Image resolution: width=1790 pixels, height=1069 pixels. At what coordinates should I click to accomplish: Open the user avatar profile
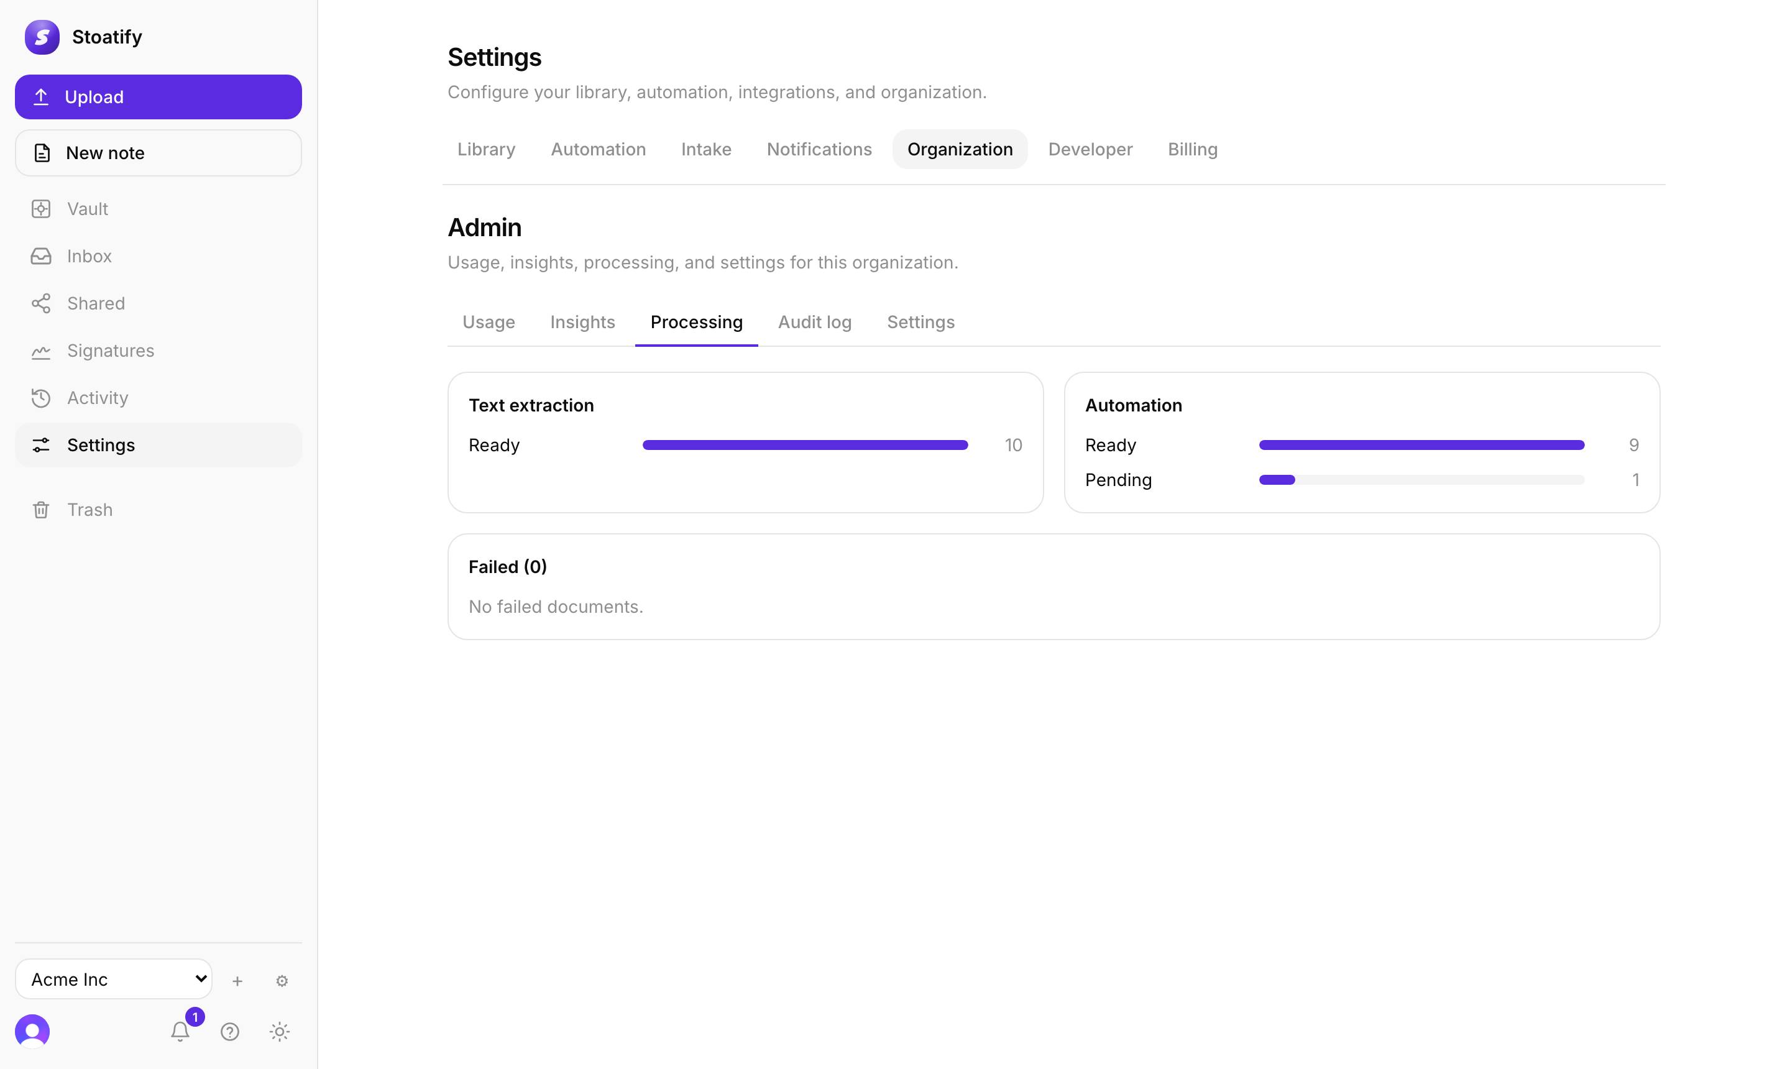click(32, 1032)
